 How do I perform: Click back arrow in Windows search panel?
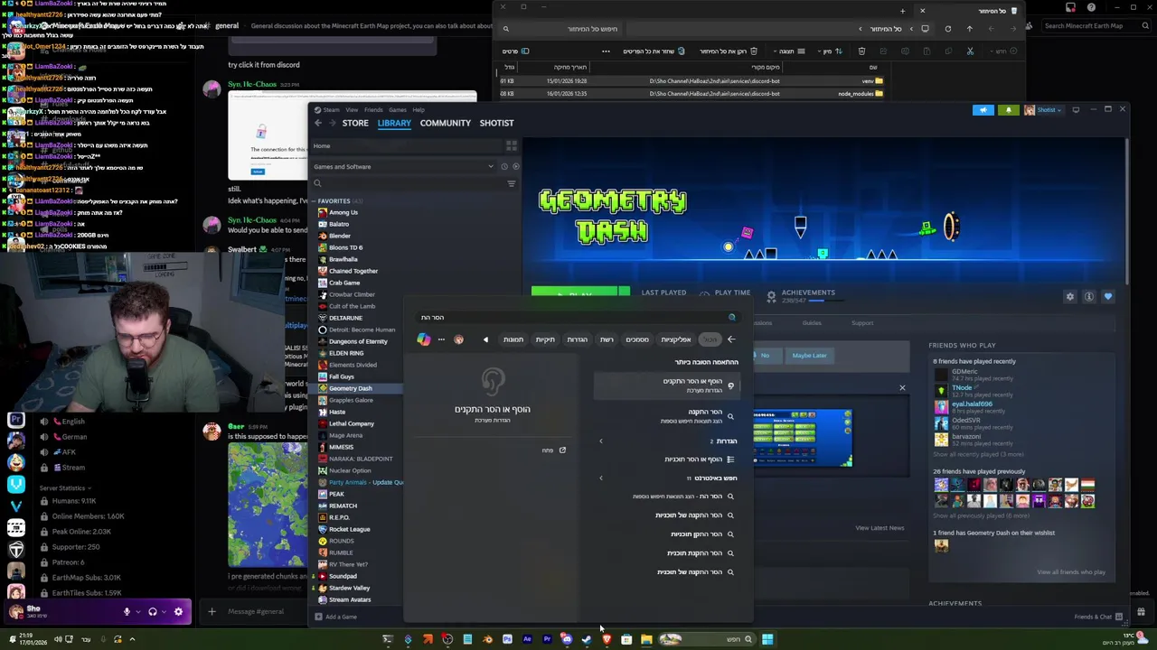pos(731,339)
